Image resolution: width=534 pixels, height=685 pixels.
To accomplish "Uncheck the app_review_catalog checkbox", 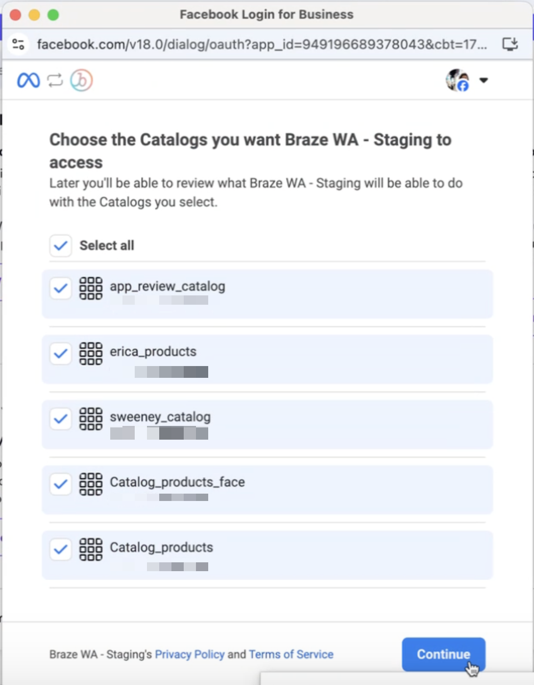I will pyautogui.click(x=61, y=288).
